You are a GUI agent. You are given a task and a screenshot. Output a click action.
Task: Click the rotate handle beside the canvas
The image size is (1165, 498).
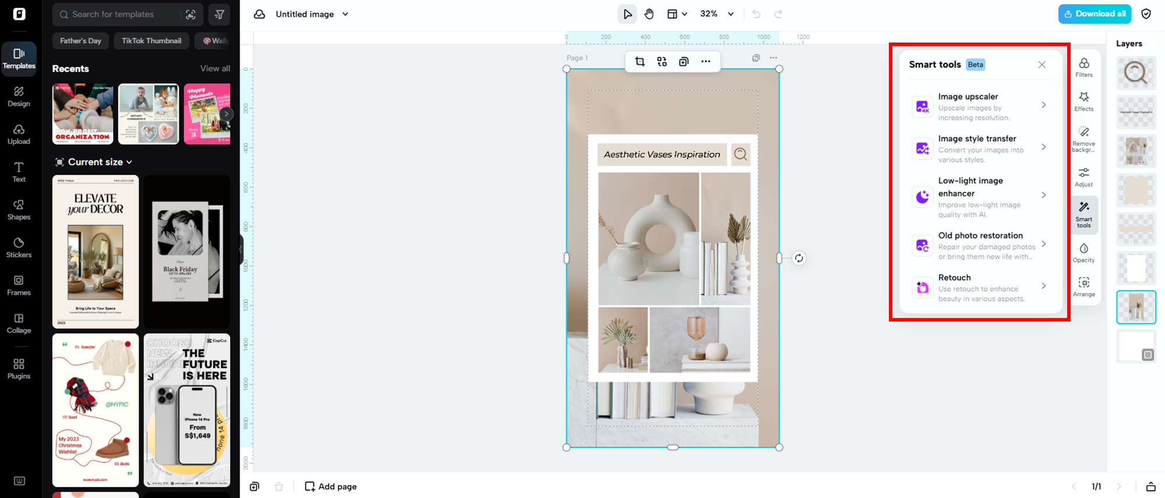(x=799, y=259)
